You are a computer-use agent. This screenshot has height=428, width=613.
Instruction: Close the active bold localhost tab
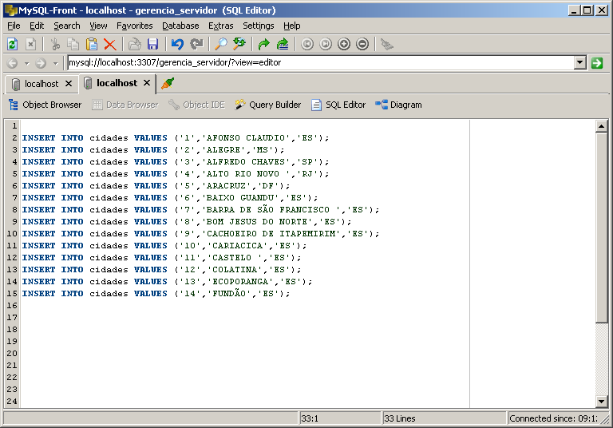click(147, 83)
